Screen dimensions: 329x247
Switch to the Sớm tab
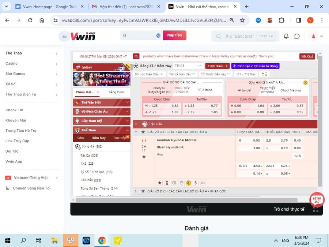click(80, 138)
